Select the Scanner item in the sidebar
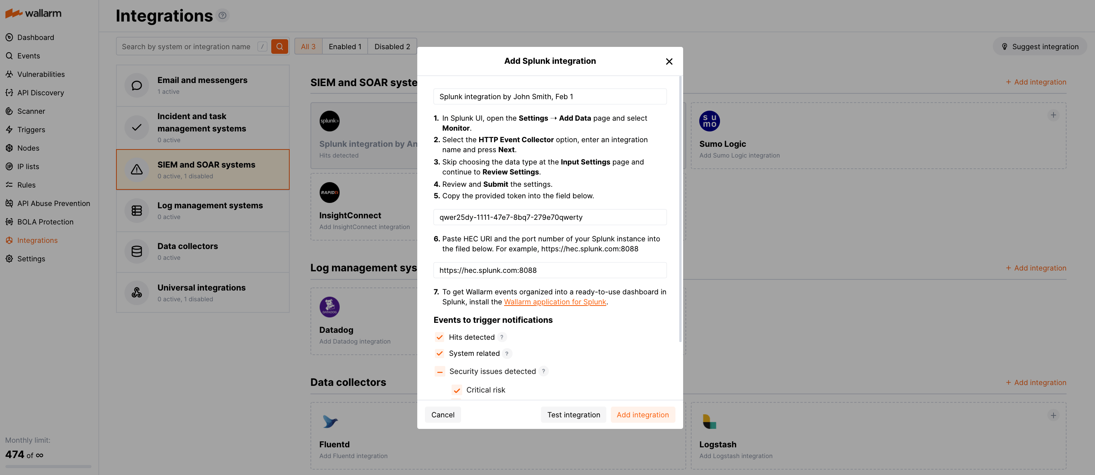The image size is (1095, 475). click(x=30, y=111)
